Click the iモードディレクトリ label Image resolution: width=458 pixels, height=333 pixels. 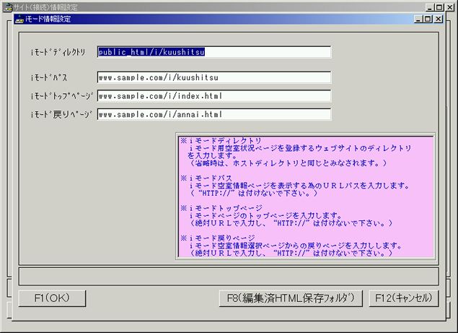[x=58, y=52]
